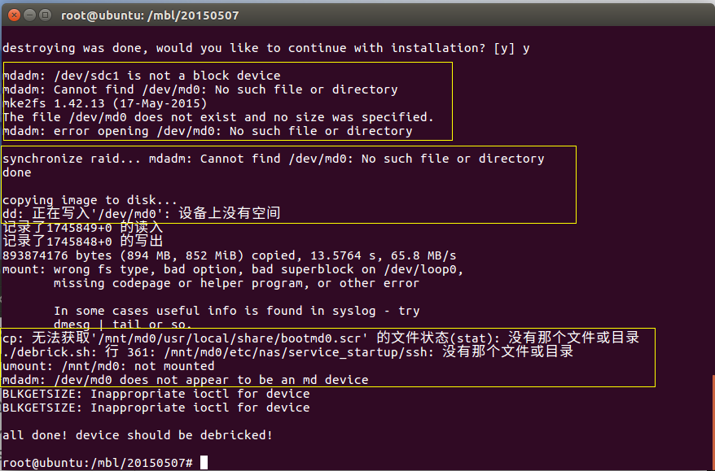Viewport: 715px width, 471px height.
Task: Click the './debrick.sh: 行 361' error line
Action: (287, 351)
